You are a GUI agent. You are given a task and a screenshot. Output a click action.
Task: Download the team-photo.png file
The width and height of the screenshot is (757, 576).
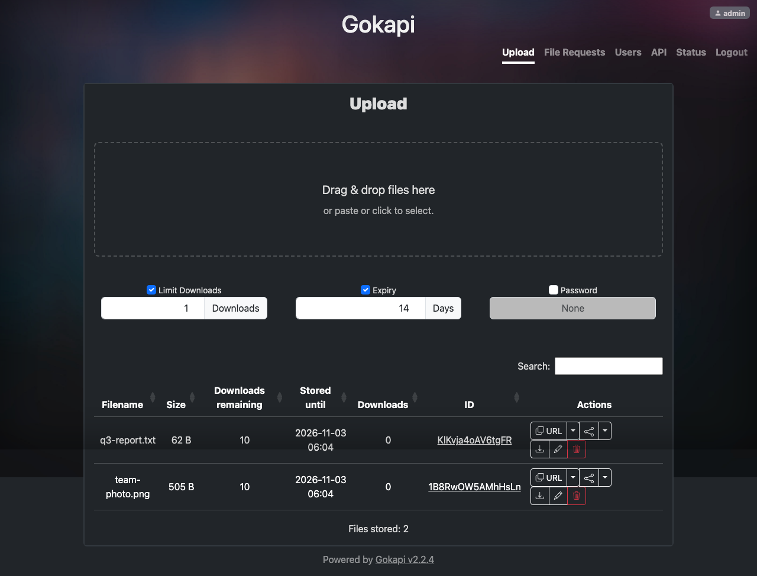(540, 496)
